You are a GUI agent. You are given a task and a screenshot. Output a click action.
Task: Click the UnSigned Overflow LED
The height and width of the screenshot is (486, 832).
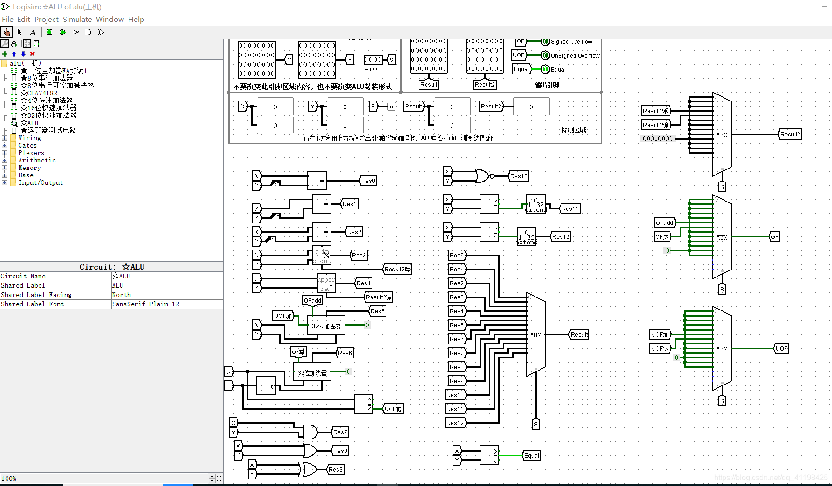click(546, 55)
